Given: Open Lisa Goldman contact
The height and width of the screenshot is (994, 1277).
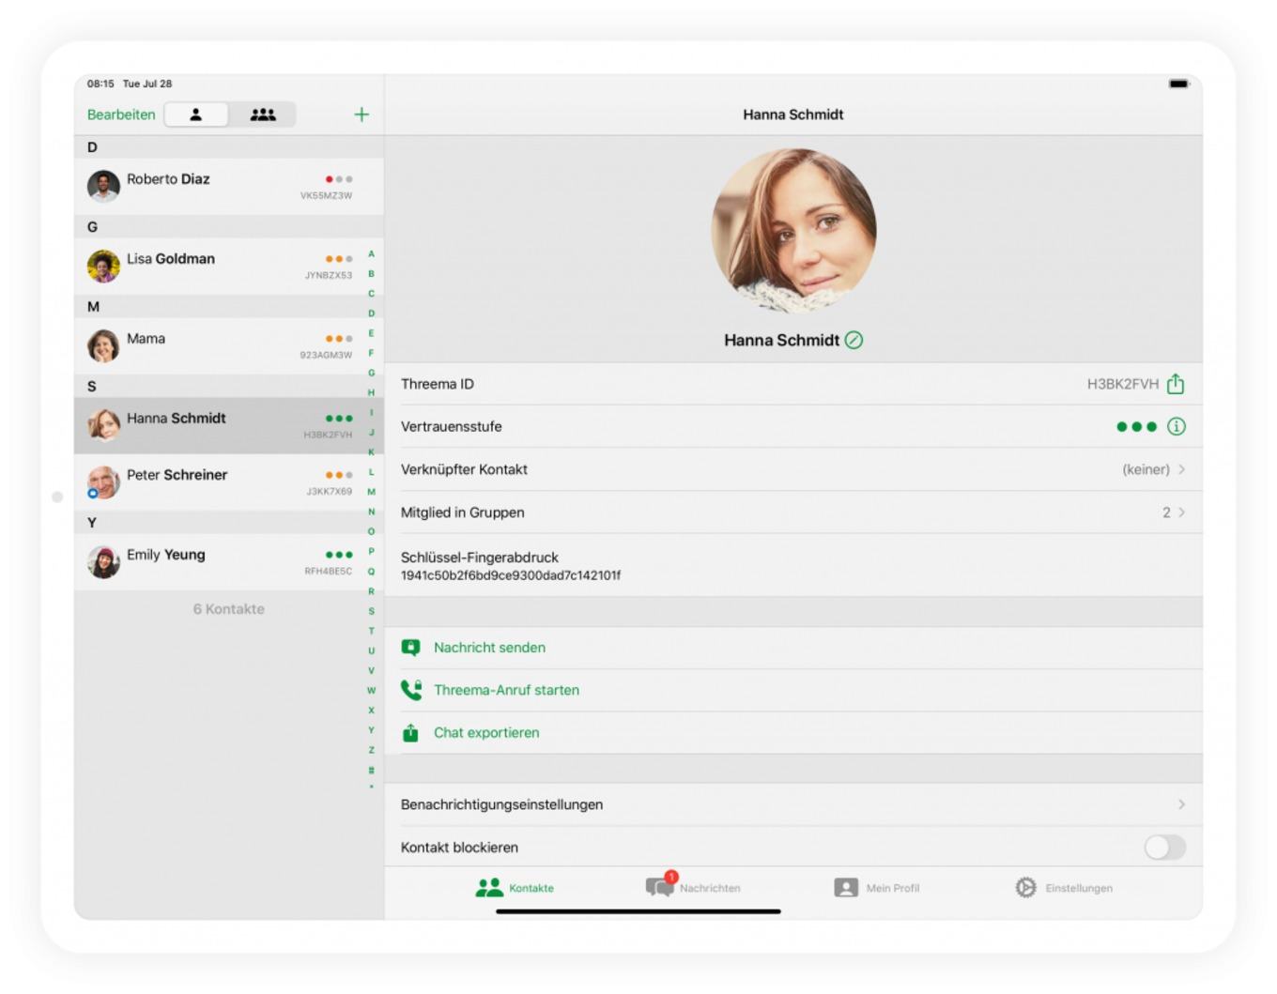Looking at the screenshot, I should (228, 266).
